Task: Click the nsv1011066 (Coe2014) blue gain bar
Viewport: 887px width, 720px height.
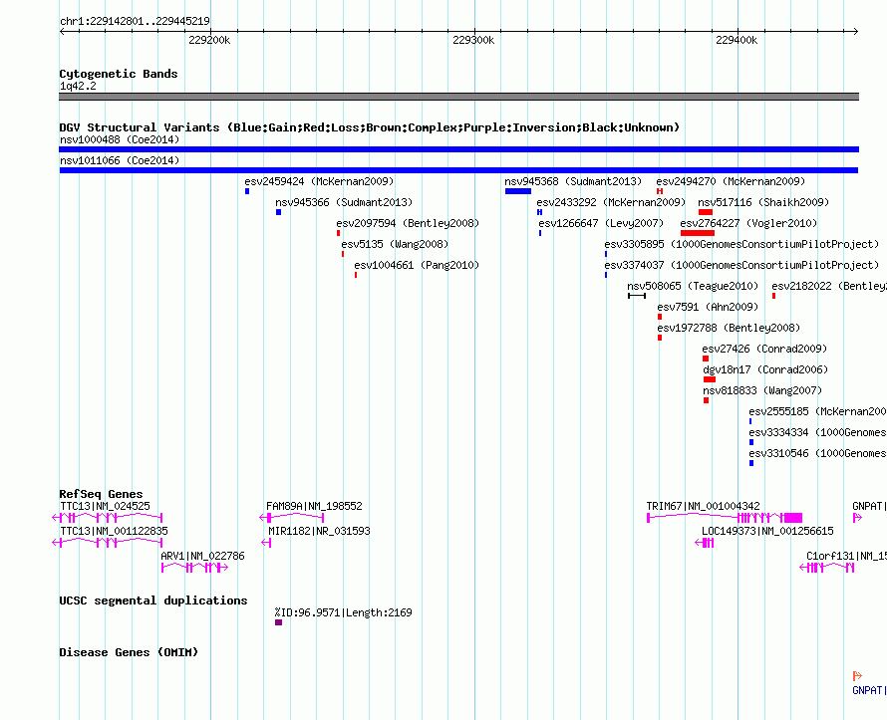Action: tap(458, 170)
